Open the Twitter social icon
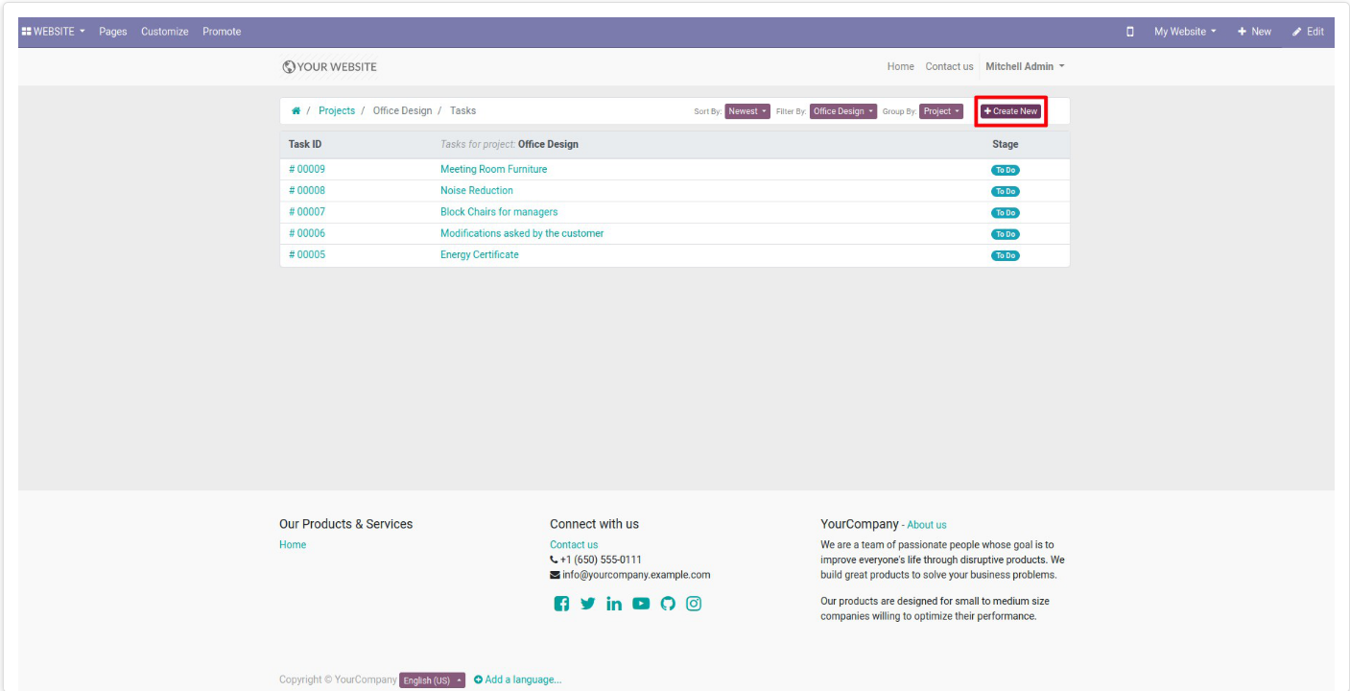The image size is (1350, 691). click(588, 604)
